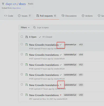This screenshot has width=104, height=106.
Task: Open PR #107 New Crowdin translations
Action: click(x=44, y=55)
